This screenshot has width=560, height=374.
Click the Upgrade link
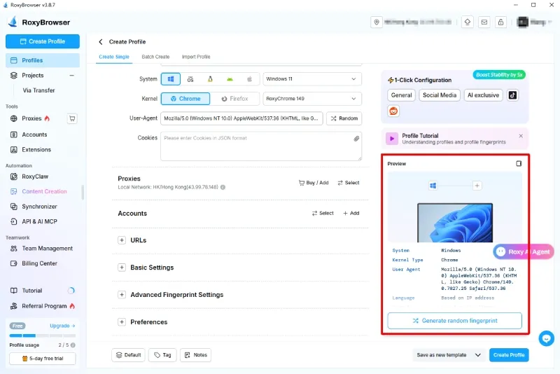click(x=62, y=326)
